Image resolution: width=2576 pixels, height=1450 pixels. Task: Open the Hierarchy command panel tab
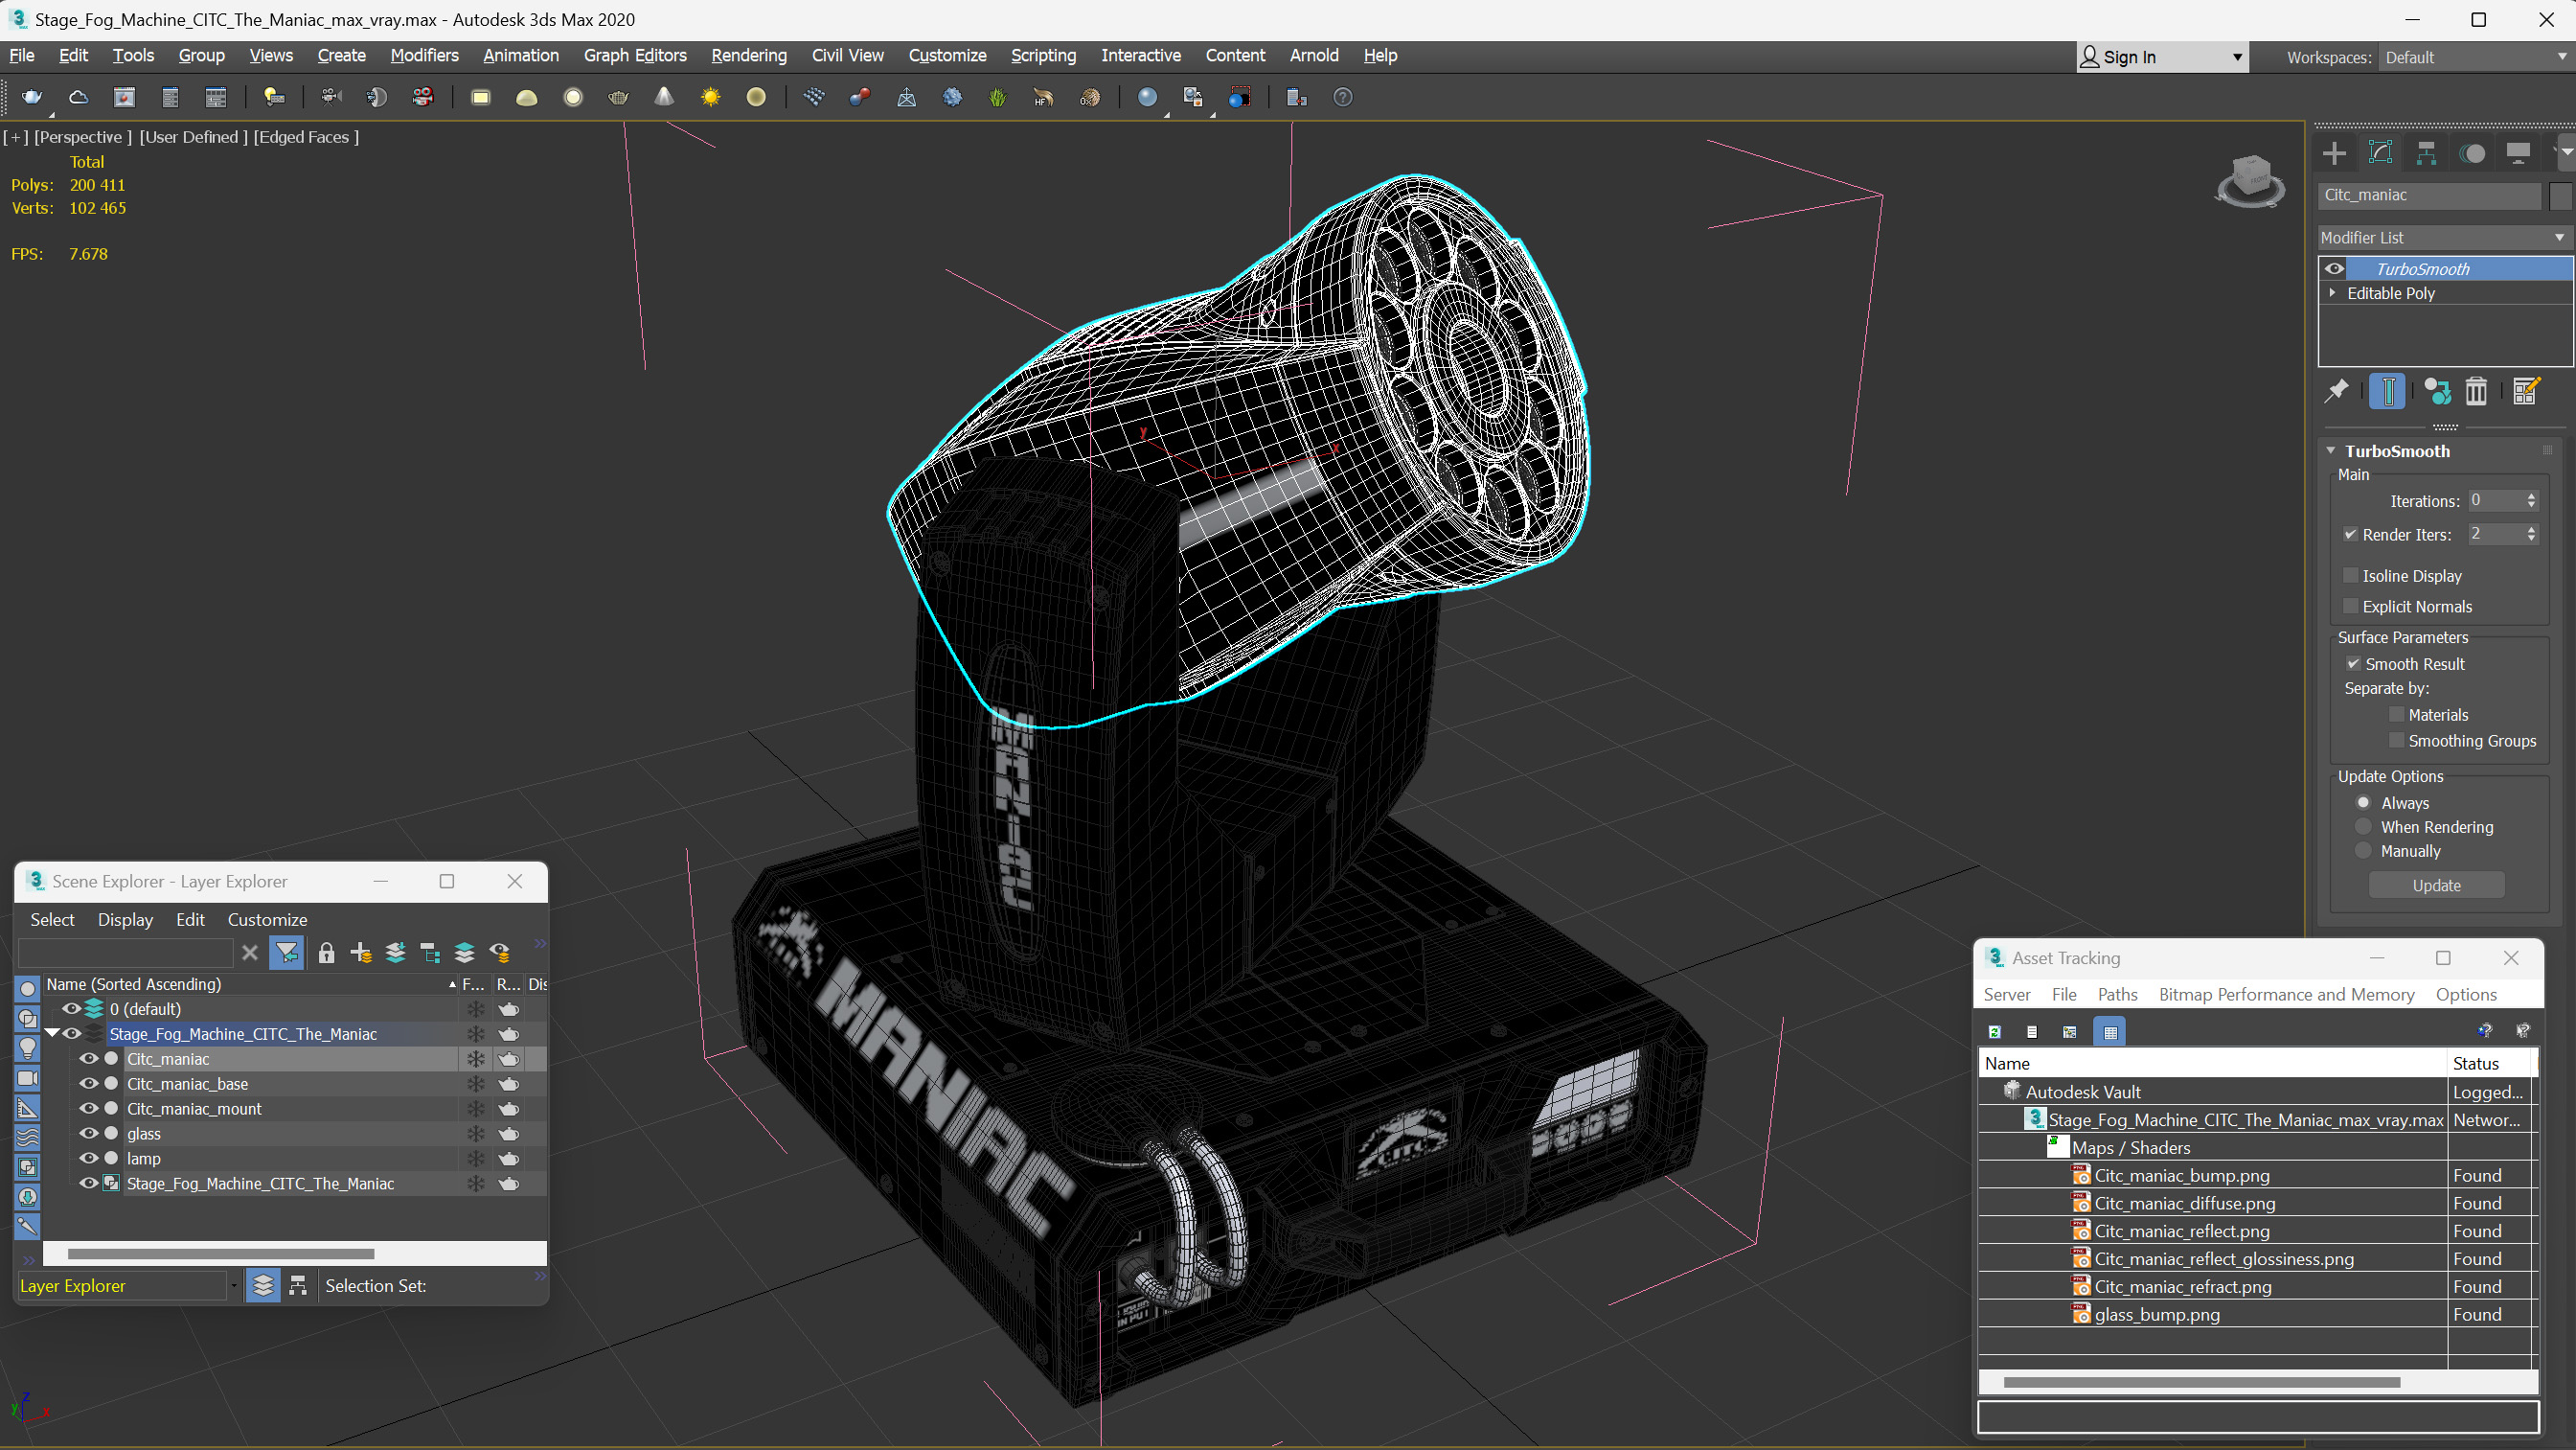(2426, 153)
